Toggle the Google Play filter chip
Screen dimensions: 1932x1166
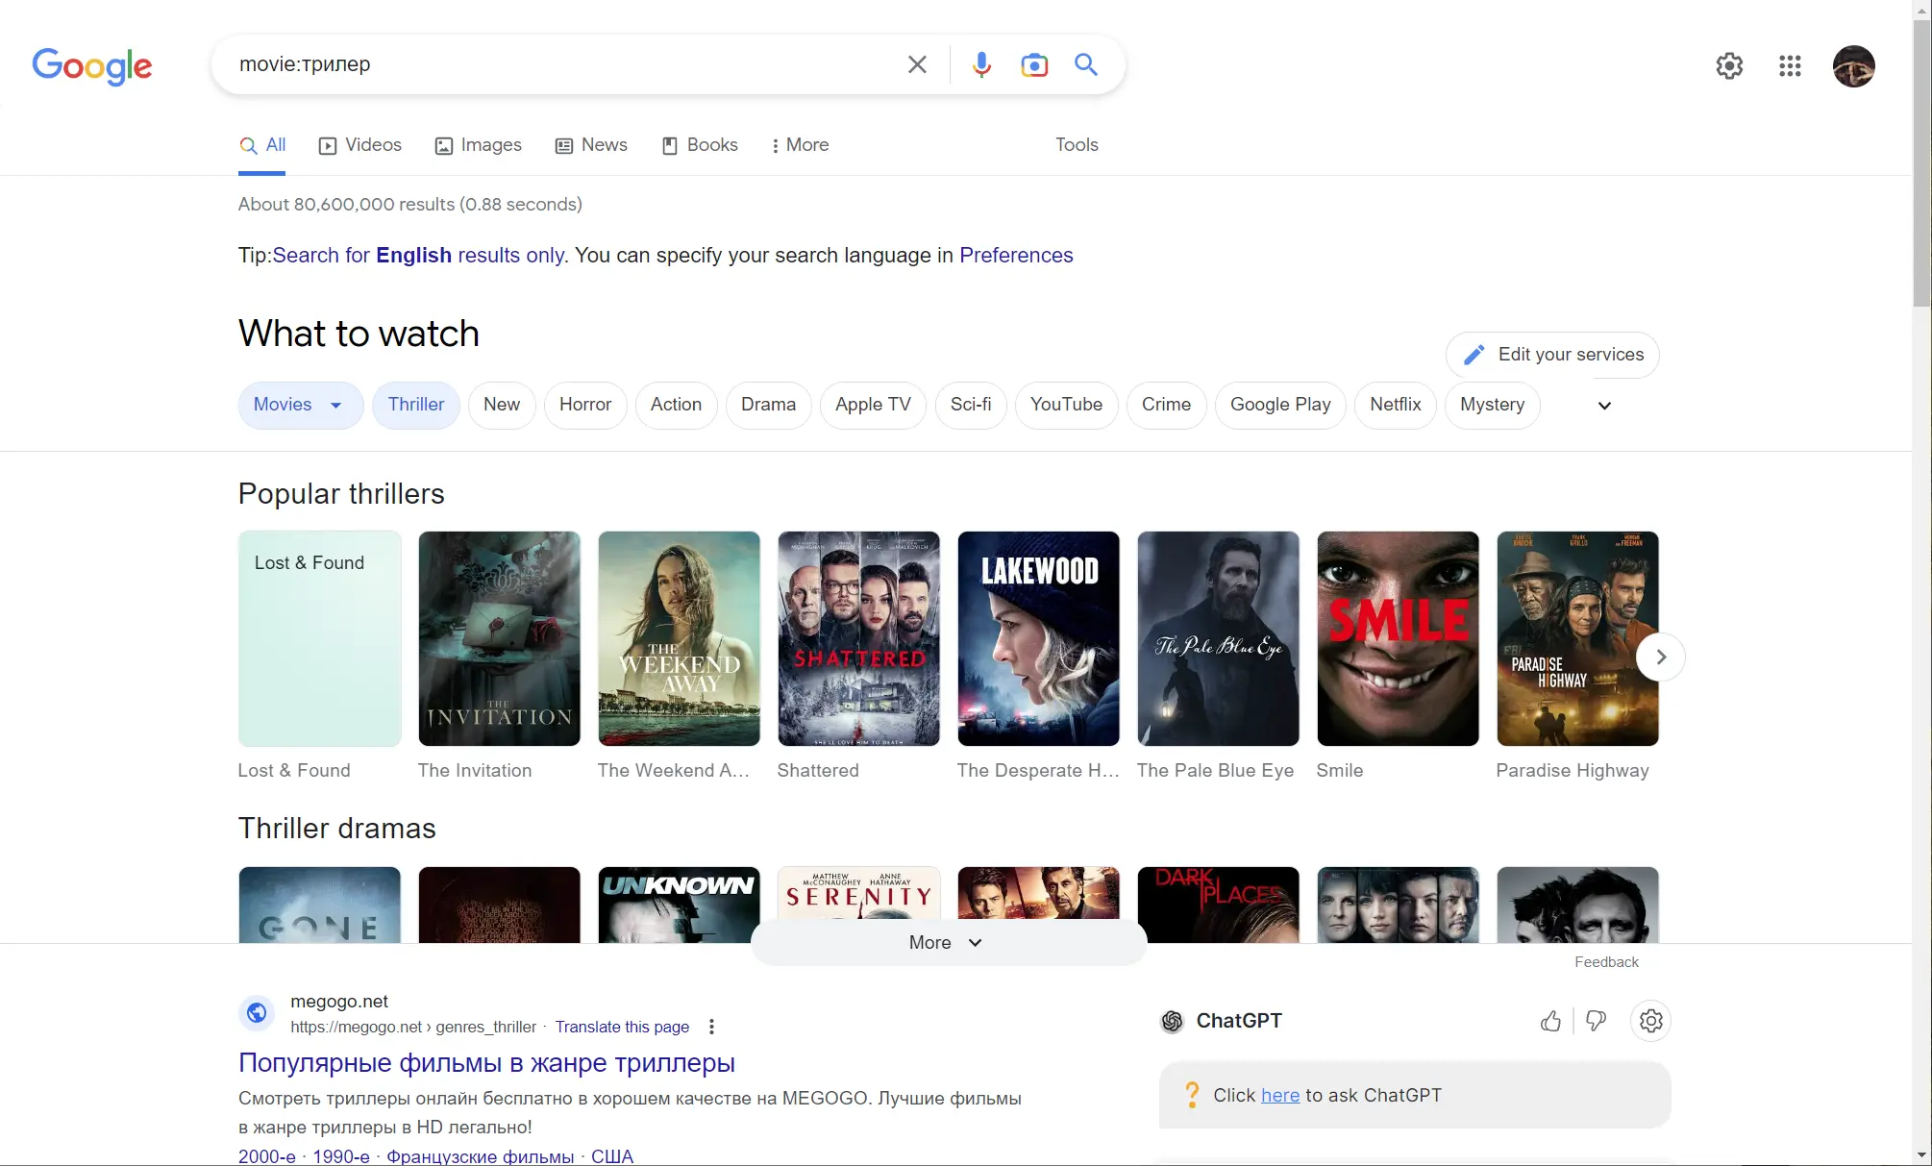point(1280,405)
